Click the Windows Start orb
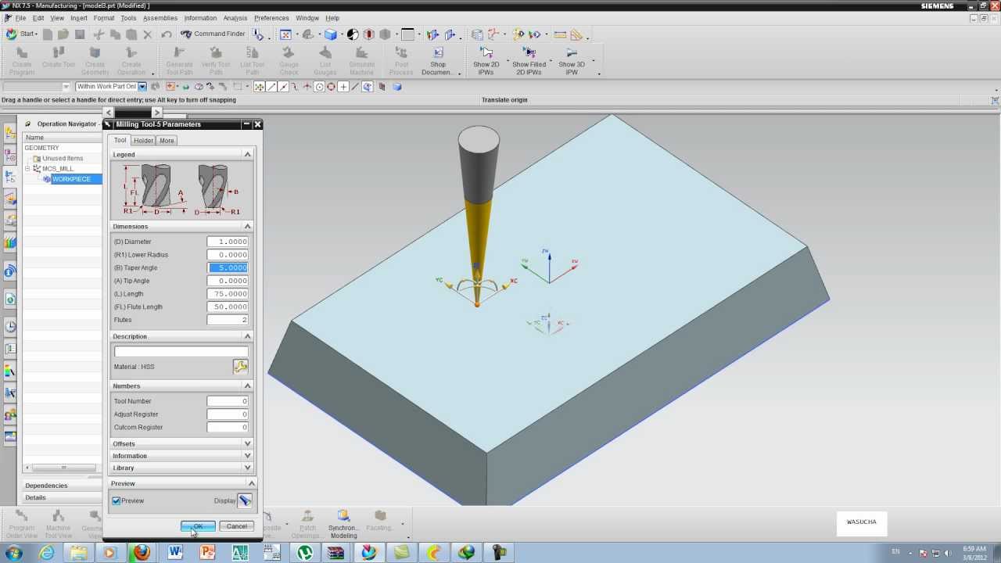Screen dimensions: 1001x563 point(14,553)
